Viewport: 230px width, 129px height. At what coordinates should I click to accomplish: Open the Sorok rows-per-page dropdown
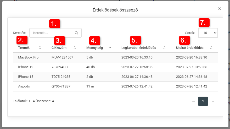click(x=208, y=33)
